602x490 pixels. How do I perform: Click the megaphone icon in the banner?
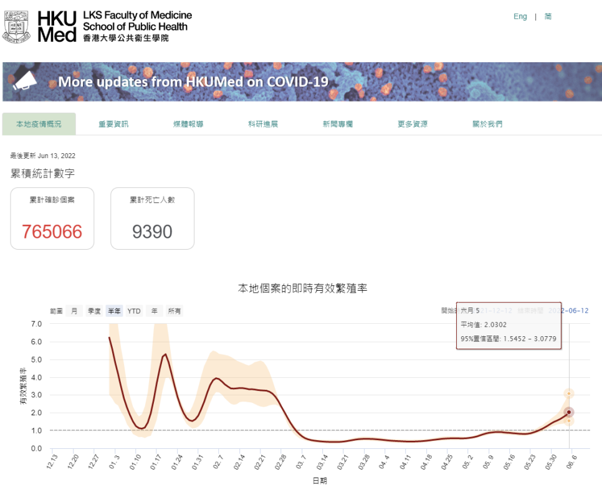pyautogui.click(x=24, y=80)
